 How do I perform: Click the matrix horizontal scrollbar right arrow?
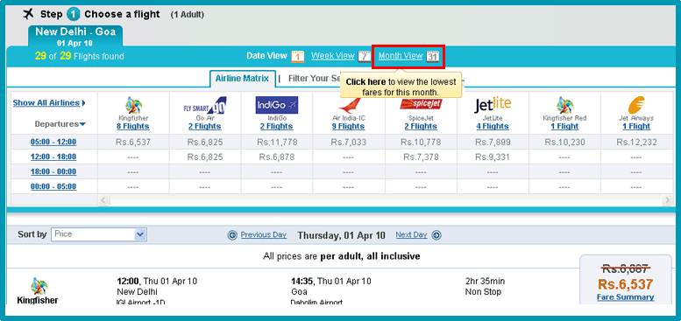667,199
